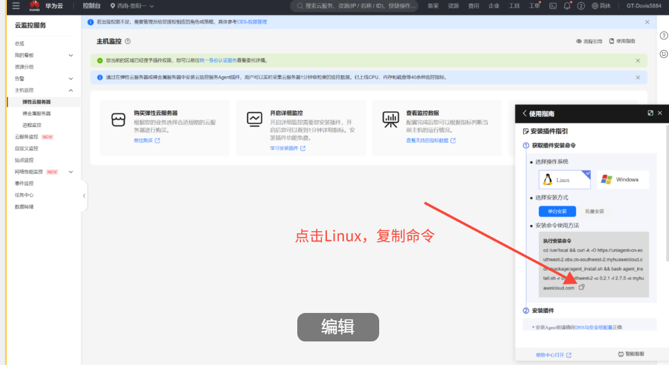This screenshot has width=669, height=365.
Task: Open the cloud shell terminal icon
Action: [x=553, y=6]
